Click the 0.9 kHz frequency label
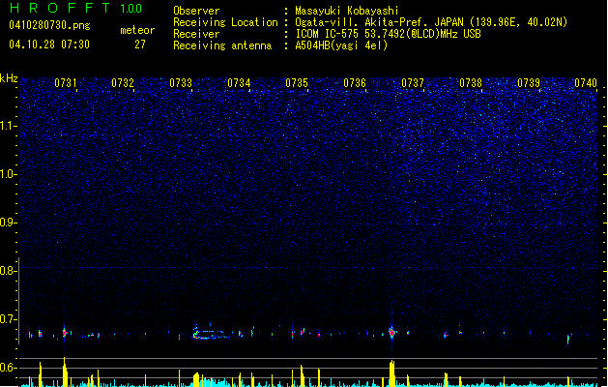 pos(8,223)
